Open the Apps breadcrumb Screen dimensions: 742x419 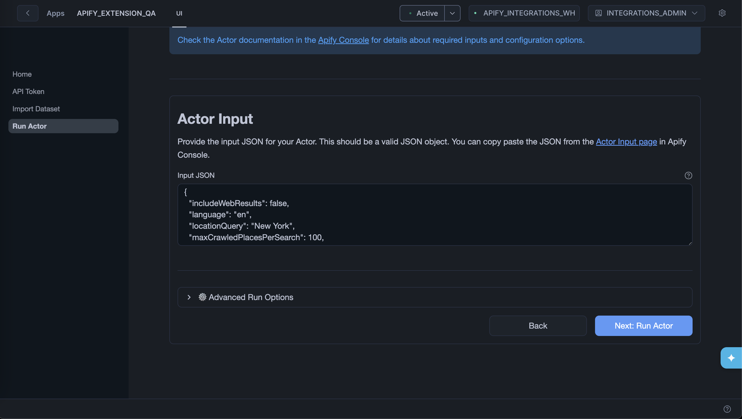(x=56, y=13)
